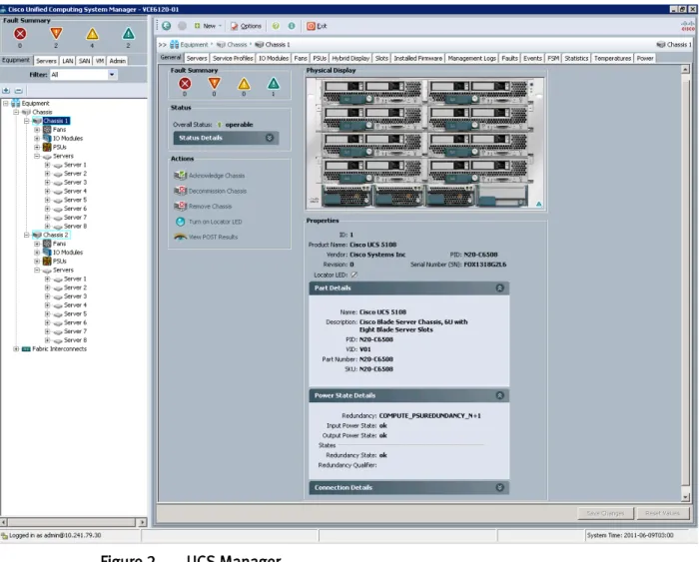Open the Options toolbar item
The height and width of the screenshot is (562, 699).
point(246,26)
